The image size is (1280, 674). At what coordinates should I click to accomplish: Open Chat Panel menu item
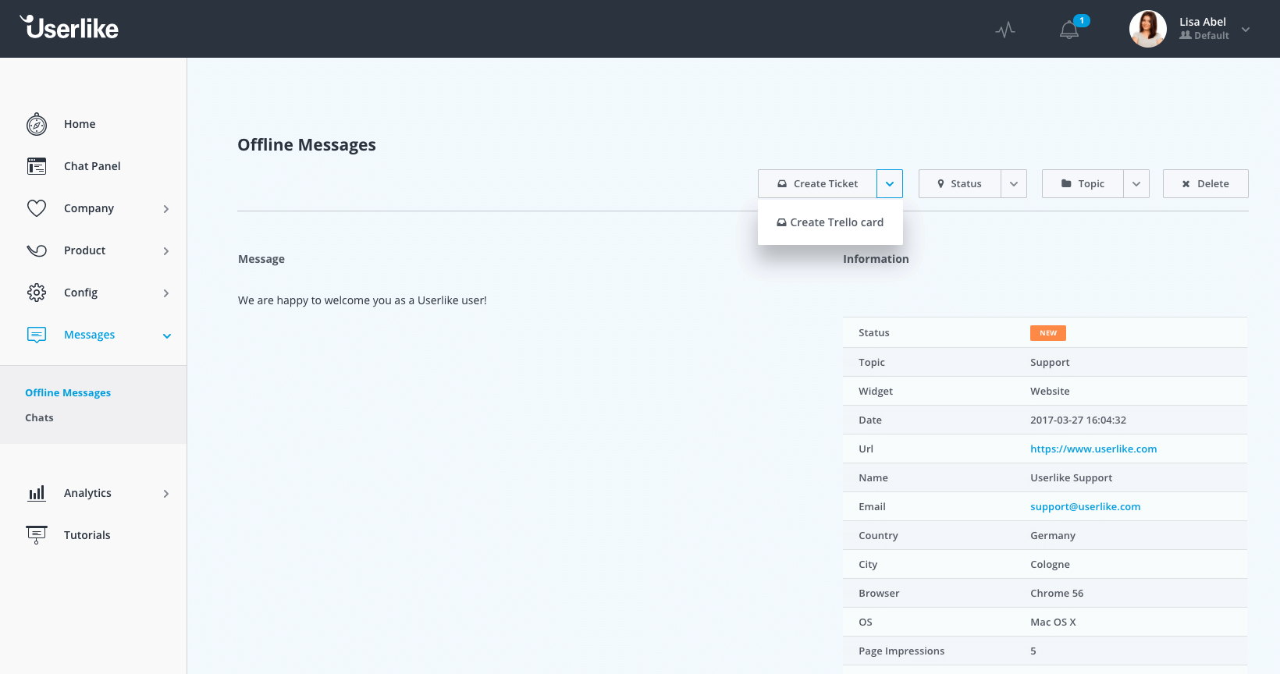tap(92, 166)
